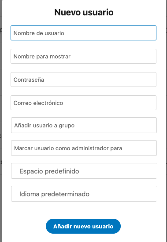The image size is (167, 242).
Task: Select the email address text box
Action: [x=83, y=103]
